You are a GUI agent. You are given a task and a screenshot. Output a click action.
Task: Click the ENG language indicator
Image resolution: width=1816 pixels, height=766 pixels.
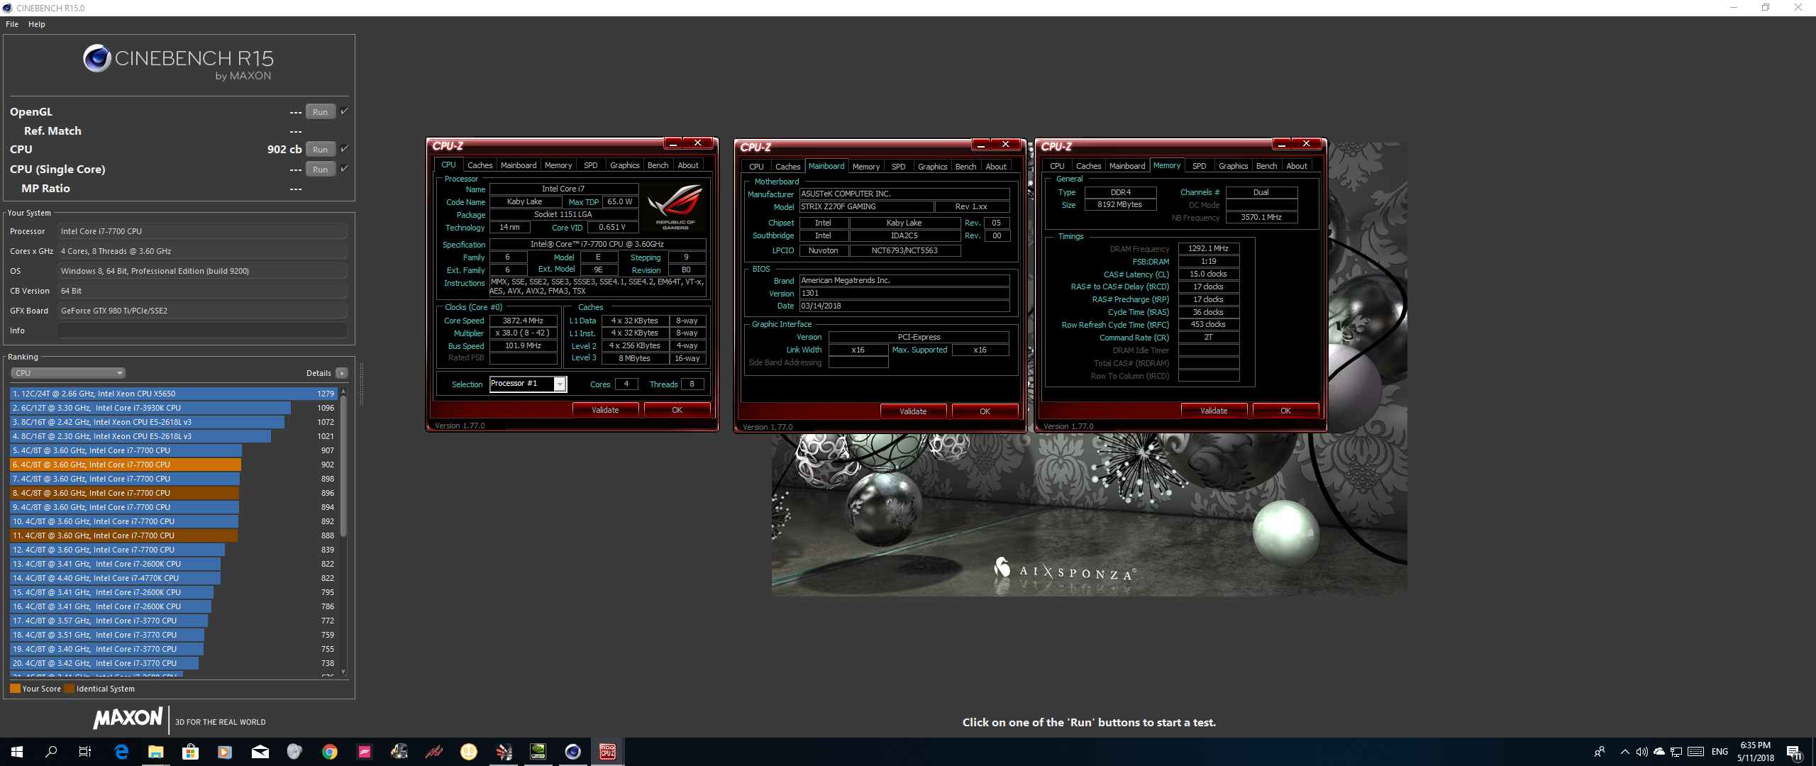click(x=1720, y=752)
